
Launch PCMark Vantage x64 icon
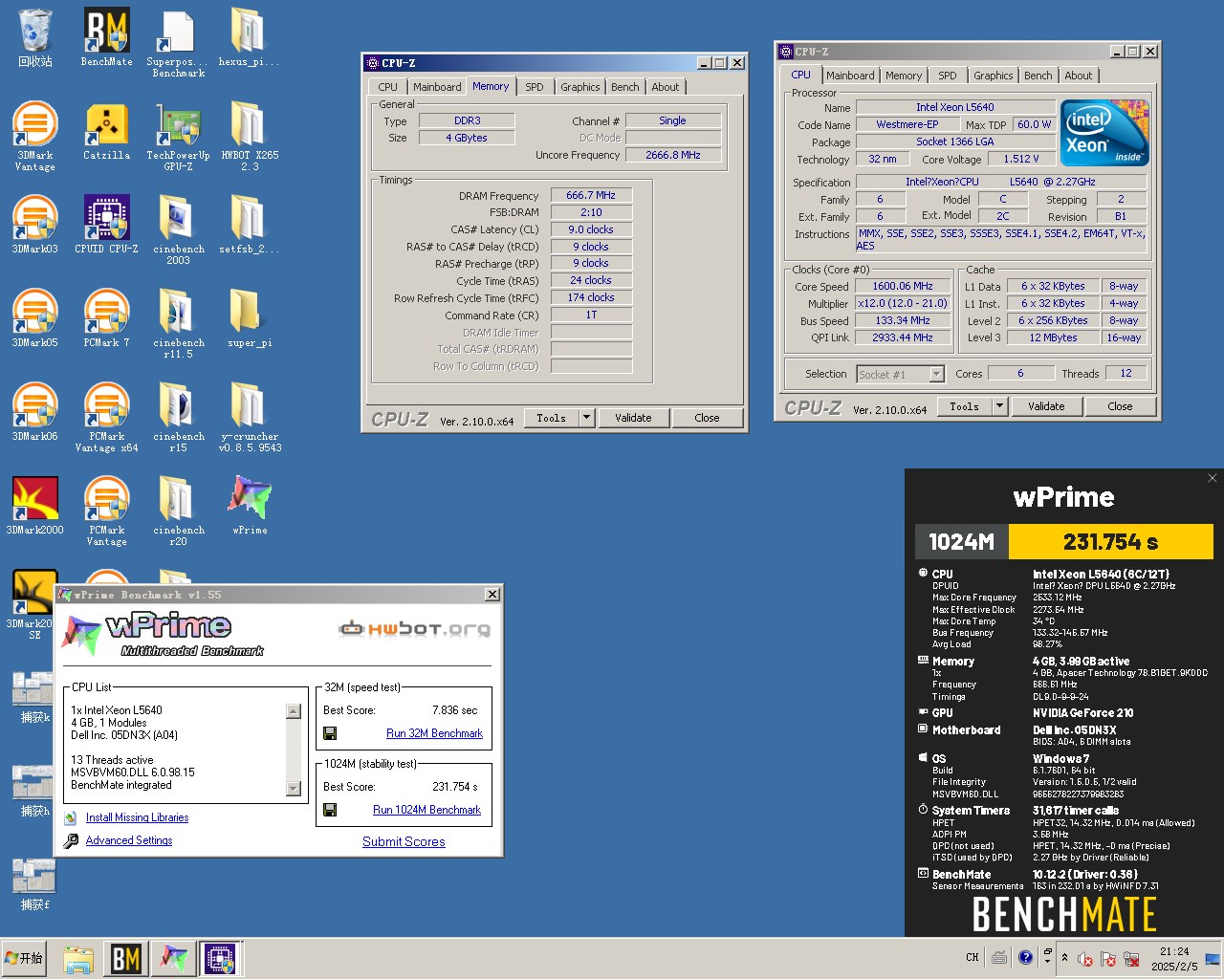(106, 418)
